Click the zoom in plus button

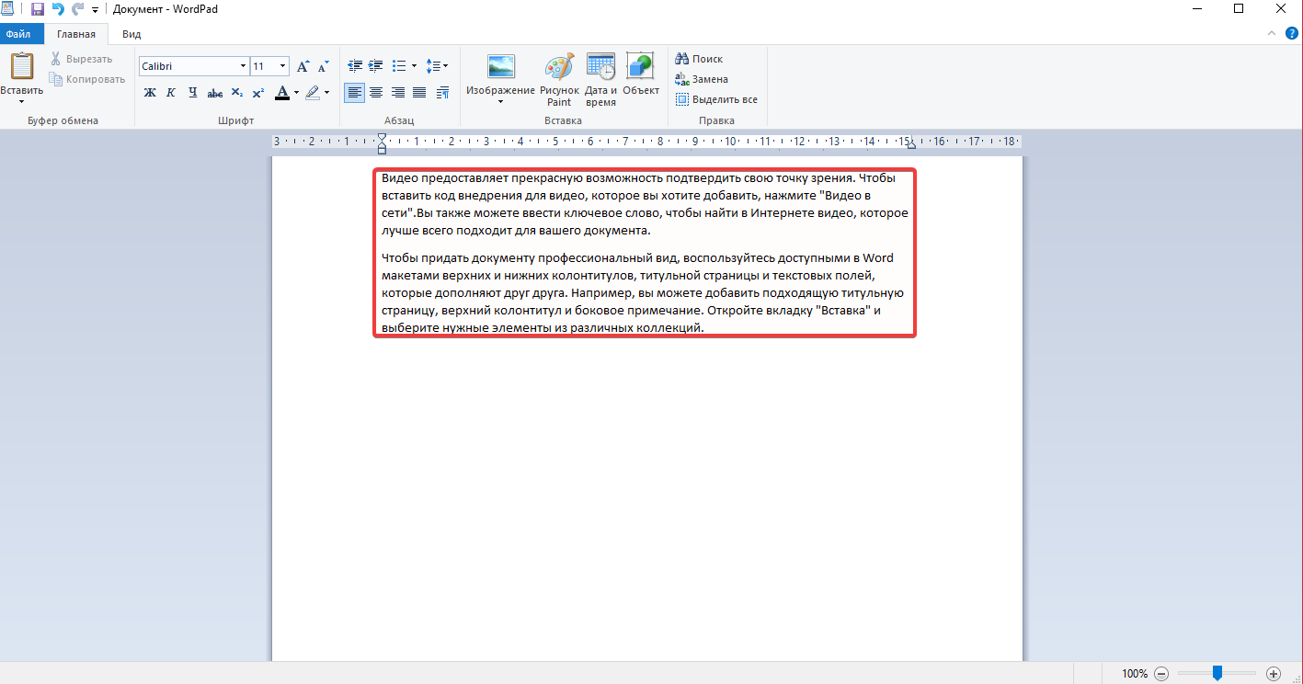[x=1274, y=673]
